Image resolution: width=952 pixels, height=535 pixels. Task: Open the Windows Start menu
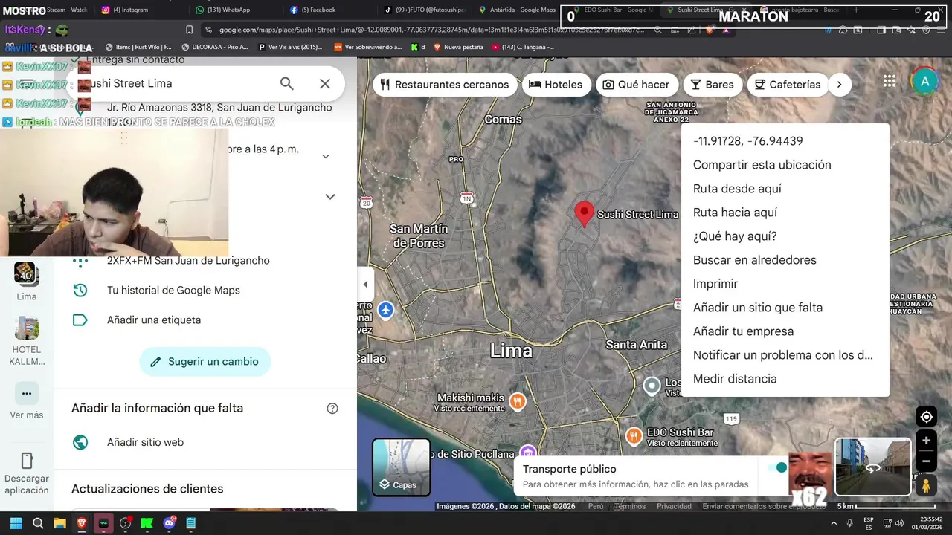coord(16,523)
